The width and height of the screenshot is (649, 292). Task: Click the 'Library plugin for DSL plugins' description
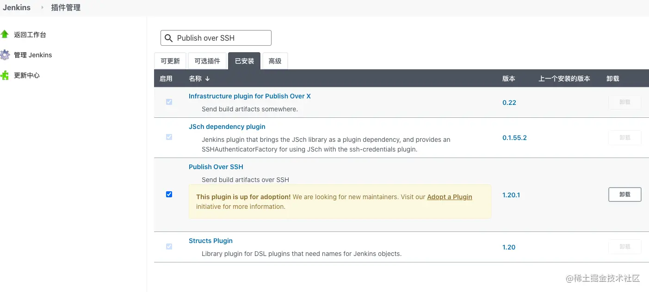(302, 254)
